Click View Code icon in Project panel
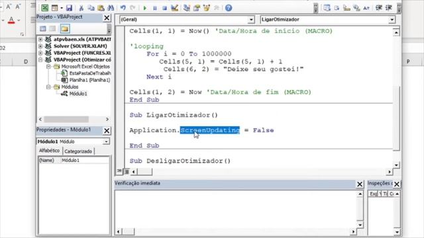The image size is (424, 238). pyautogui.click(x=42, y=28)
